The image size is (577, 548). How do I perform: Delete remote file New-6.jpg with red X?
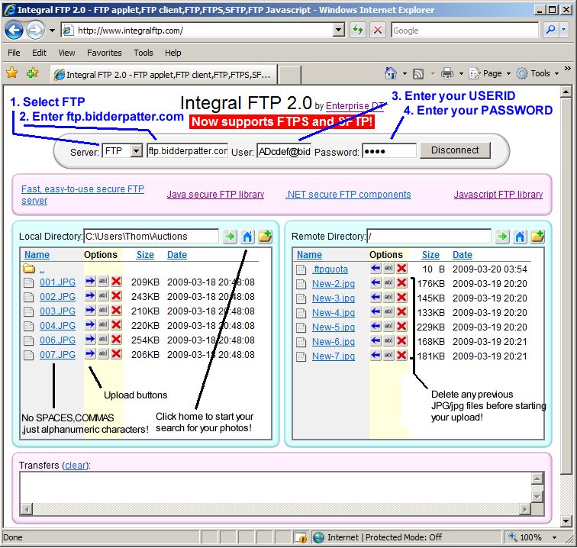tap(401, 341)
